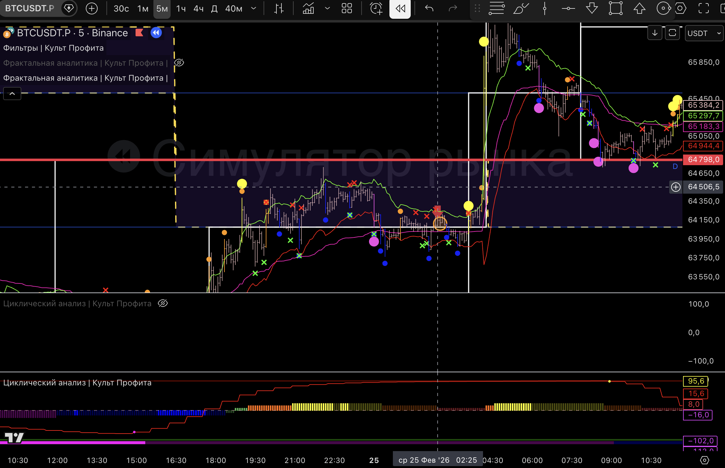Switch to the 1ч timeframe
This screenshot has height=468, width=725.
[181, 9]
